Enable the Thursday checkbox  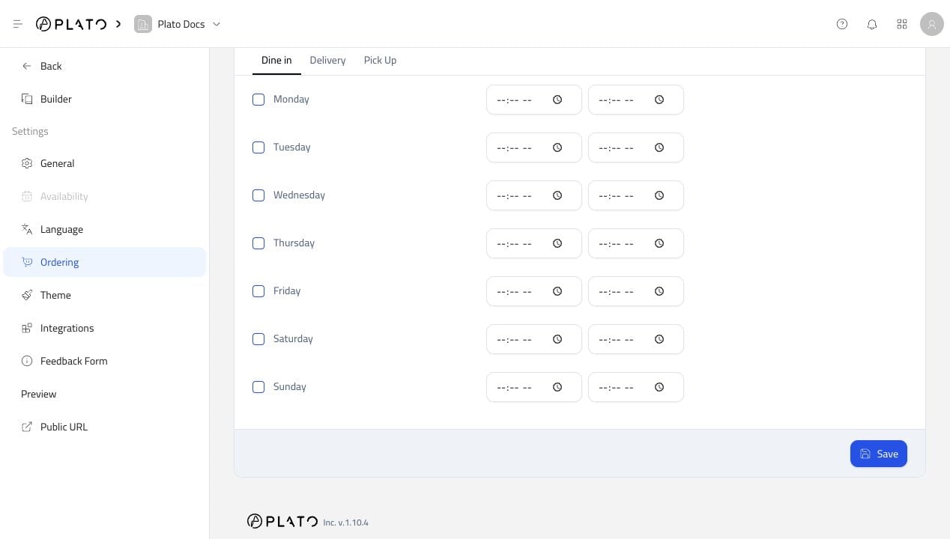coord(258,243)
